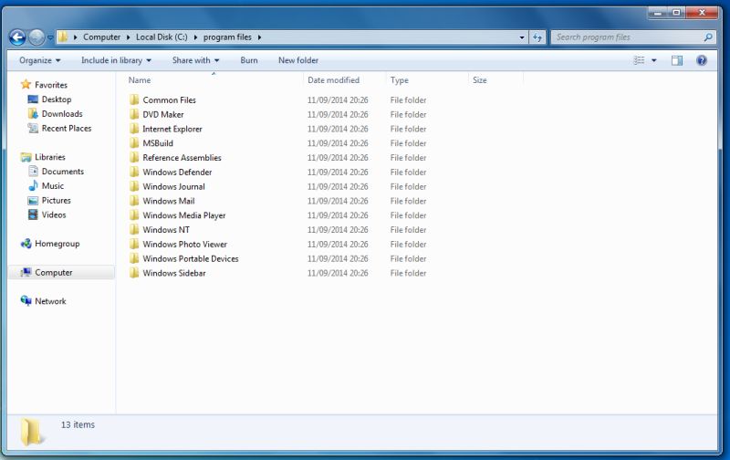This screenshot has height=460, width=730.
Task: Open Desktop in Favorites
Action: coord(57,99)
